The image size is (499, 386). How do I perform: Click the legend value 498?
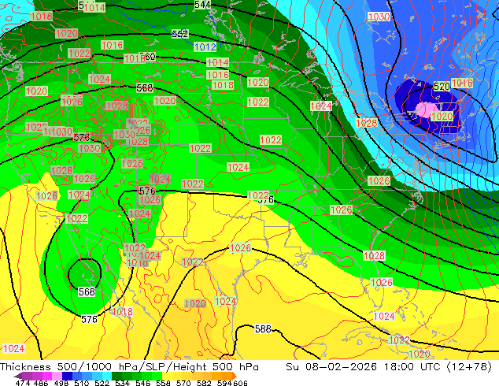(61, 383)
